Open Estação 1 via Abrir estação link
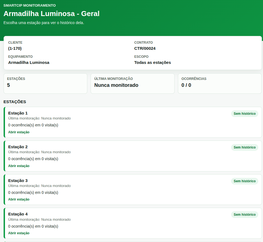The height and width of the screenshot is (242, 263). (x=19, y=132)
